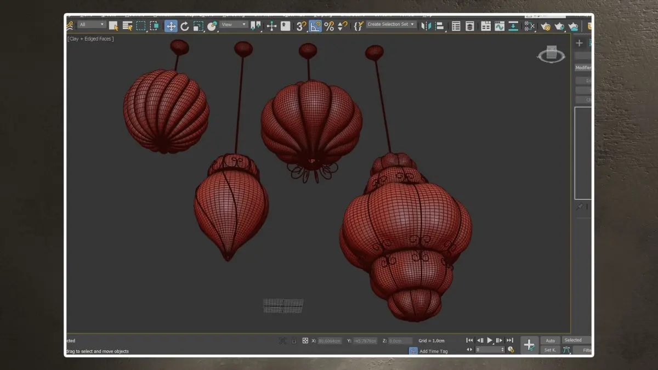Click the Render Production teapot icon
Screen dimensions: 658x370
pos(573,26)
